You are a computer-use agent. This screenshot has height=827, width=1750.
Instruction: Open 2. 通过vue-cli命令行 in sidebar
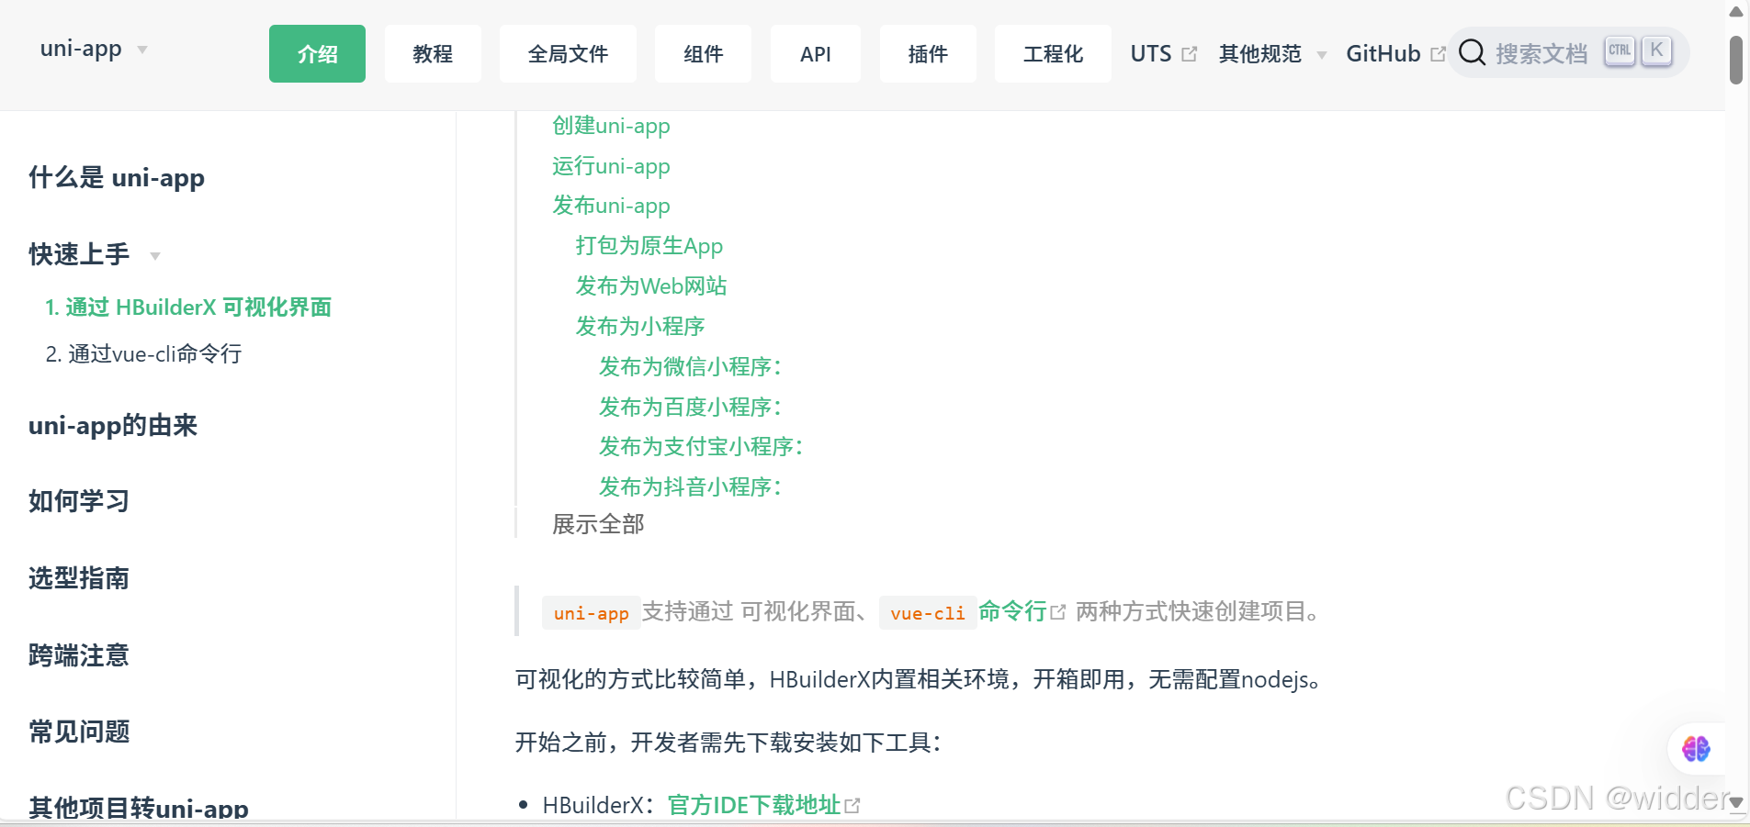144,353
